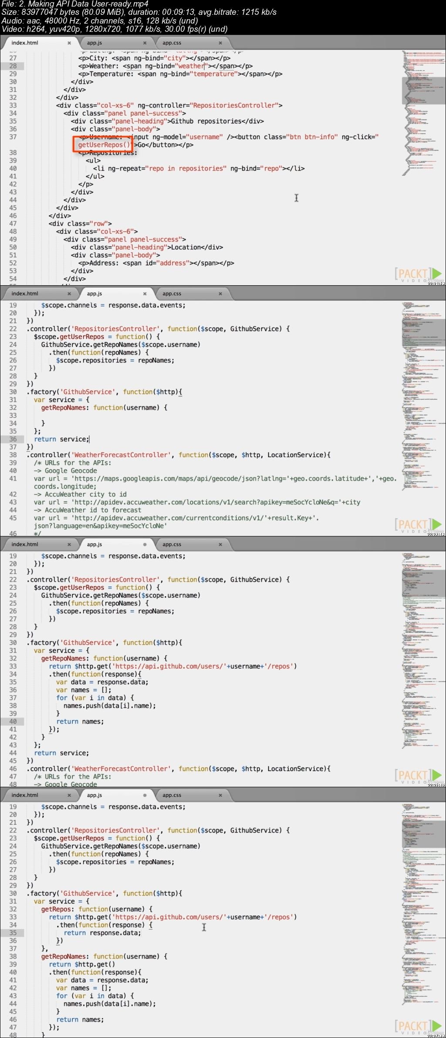Click 'return $http.get()' on line 39 in the fourth frame
This screenshot has height=1038, width=446.
click(82, 964)
